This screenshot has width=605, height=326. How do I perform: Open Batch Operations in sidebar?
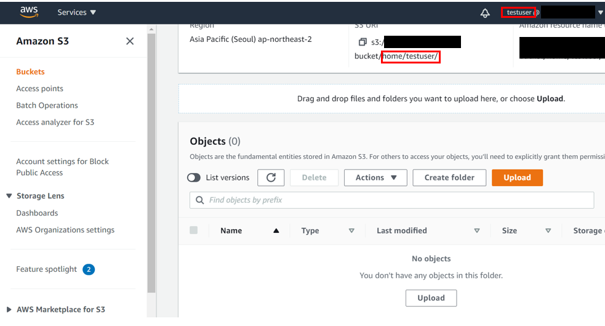(47, 105)
